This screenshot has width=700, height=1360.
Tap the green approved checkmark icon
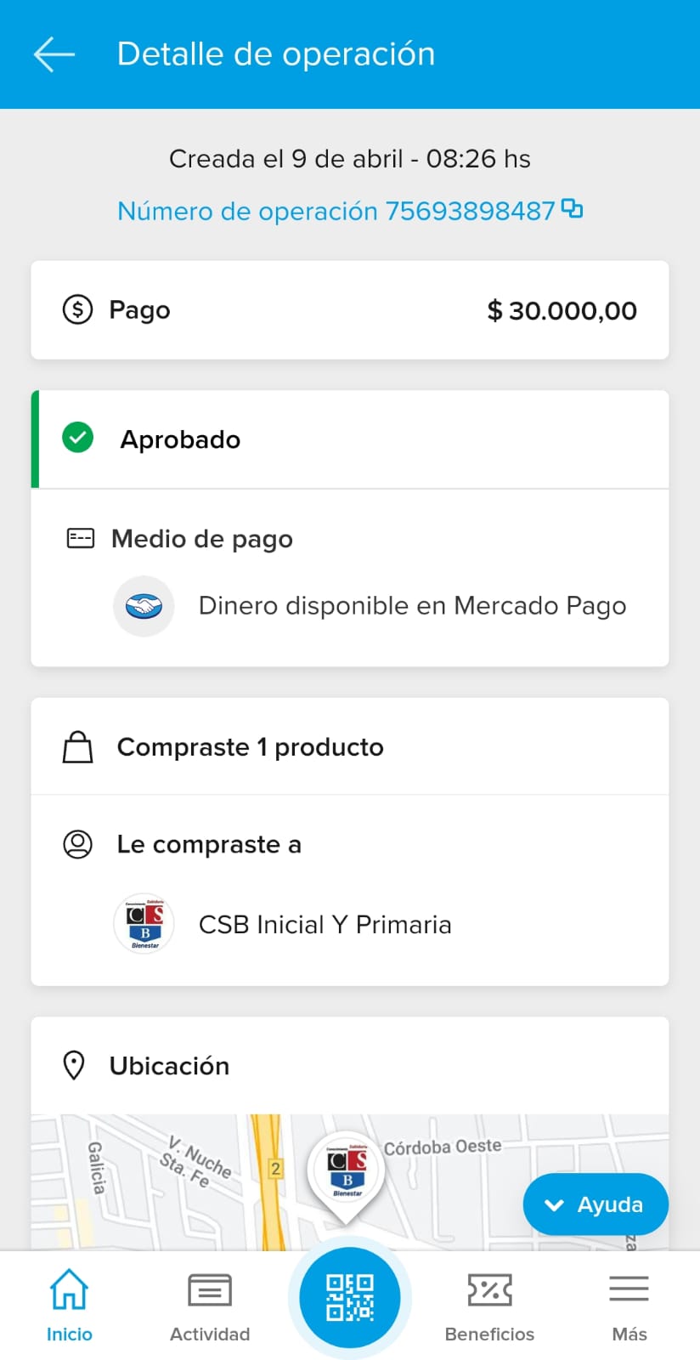click(x=78, y=439)
